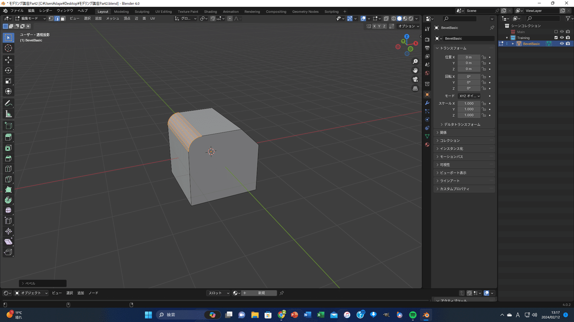This screenshot has height=322, width=574.
Task: Click the スケール X value field
Action: (x=469, y=104)
